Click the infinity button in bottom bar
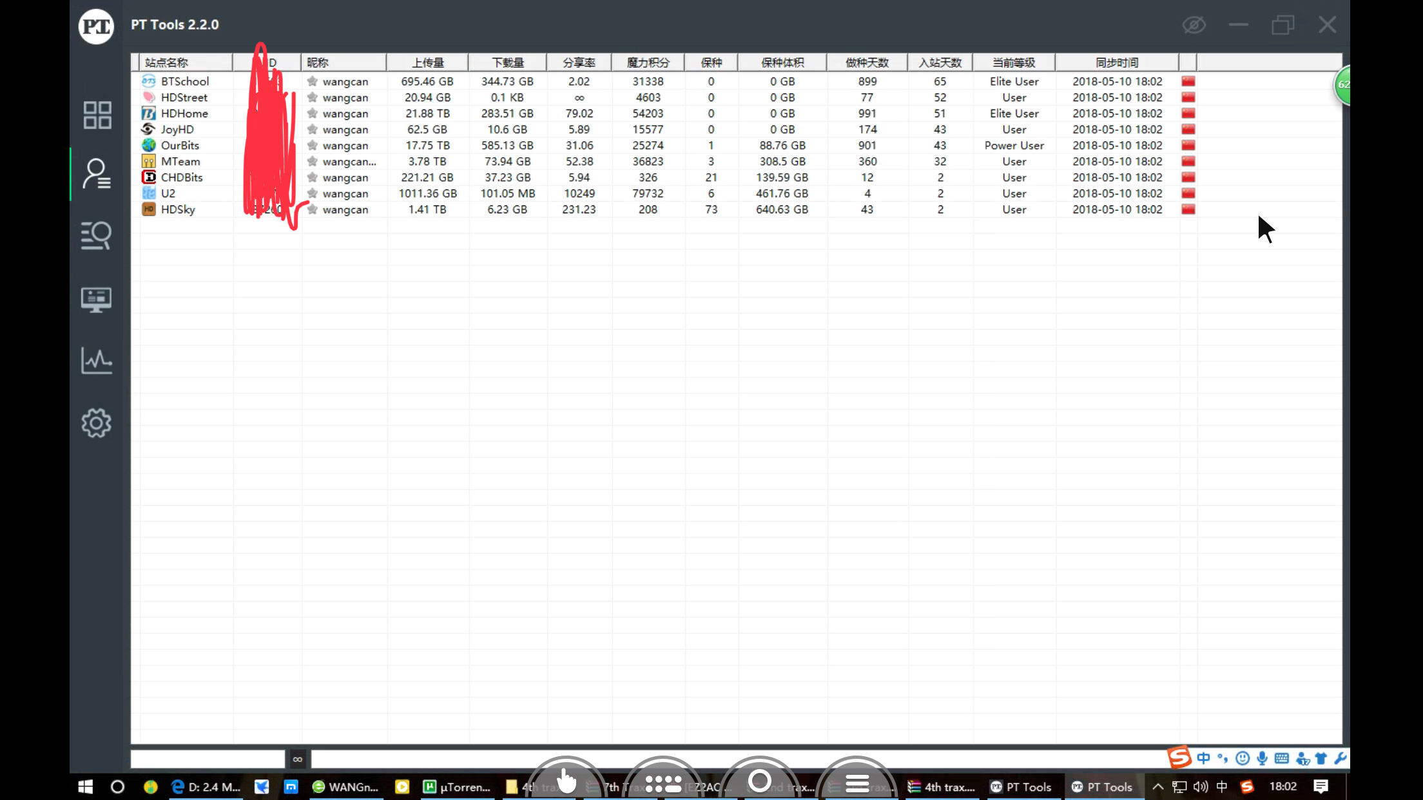Viewport: 1423px width, 800px height. [297, 759]
